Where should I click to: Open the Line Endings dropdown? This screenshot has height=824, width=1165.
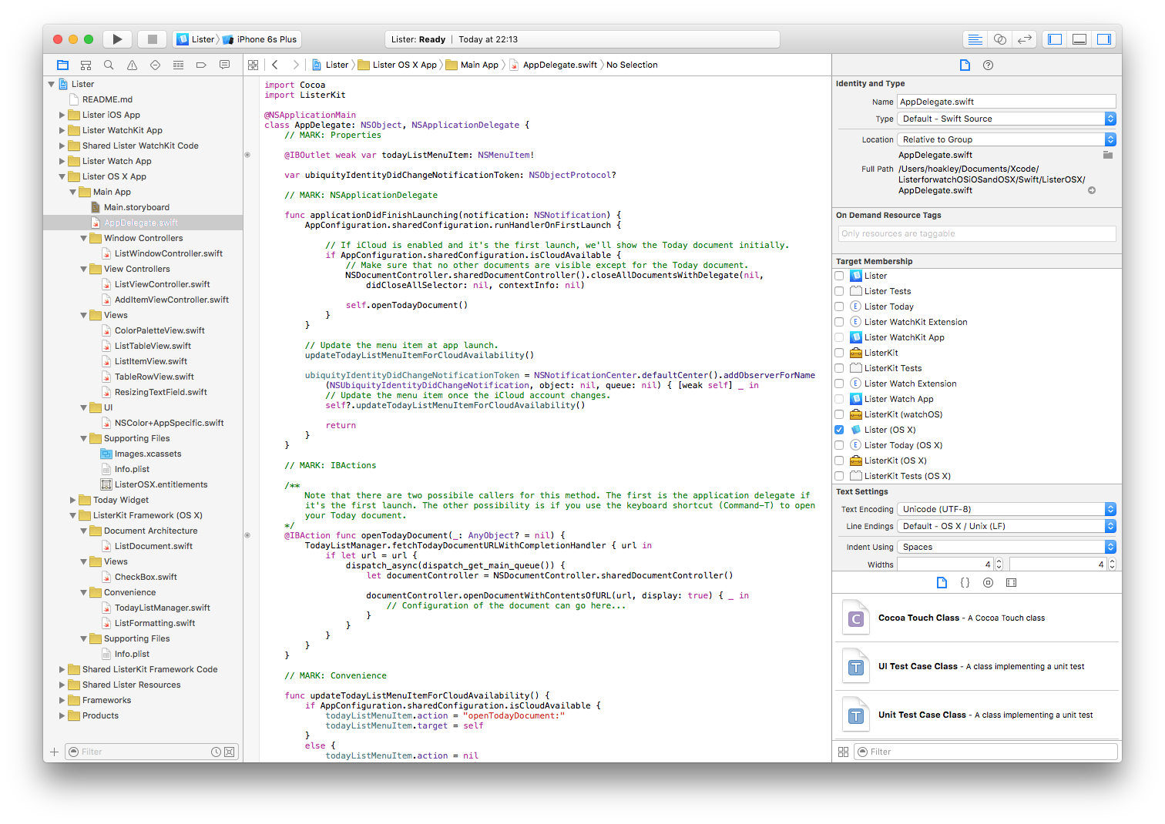[1006, 526]
